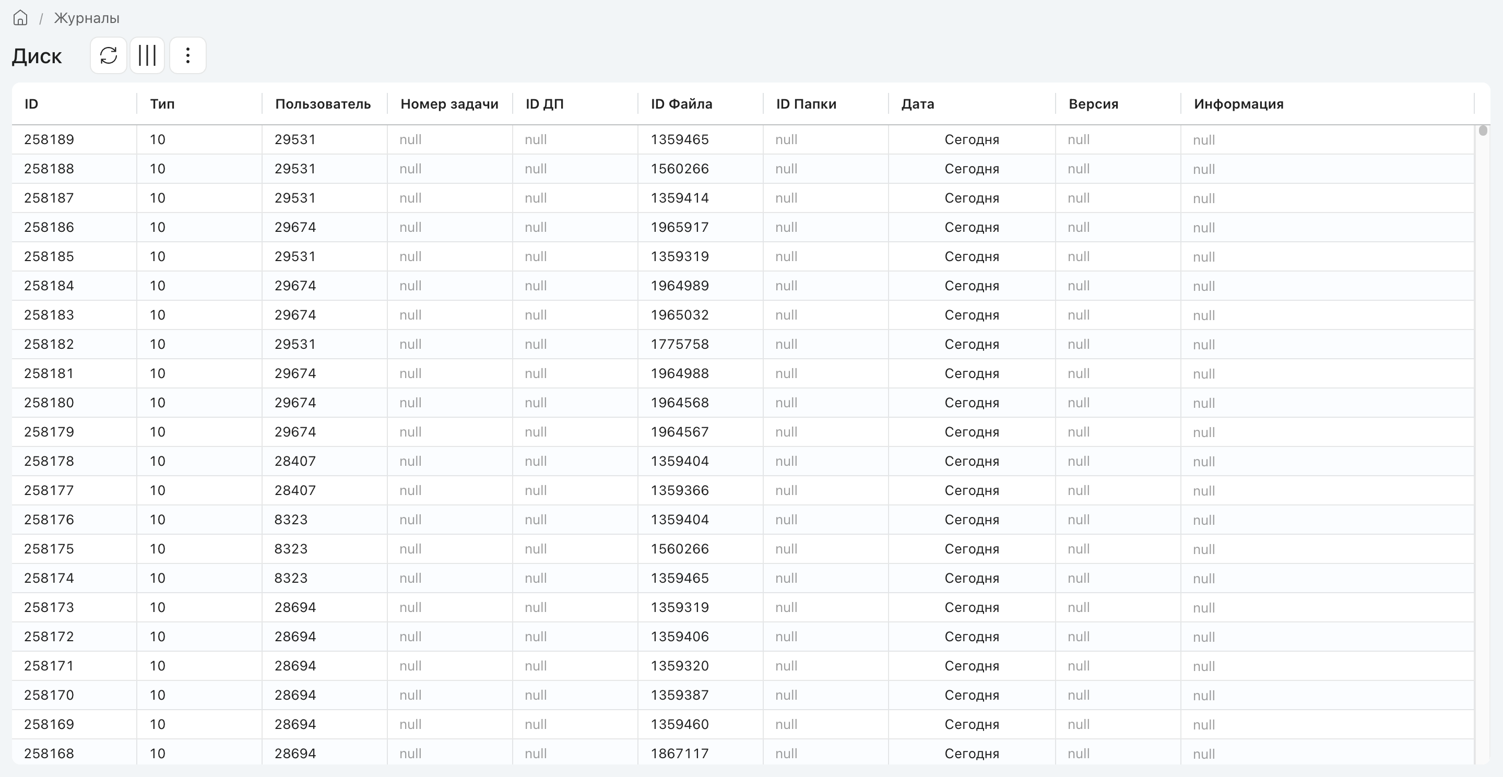Click user 29531 in row 258182
Image resolution: width=1503 pixels, height=777 pixels.
click(x=295, y=344)
